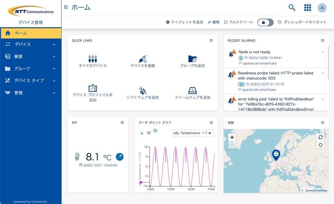Toggle realtime green indicator on graph

141,133
